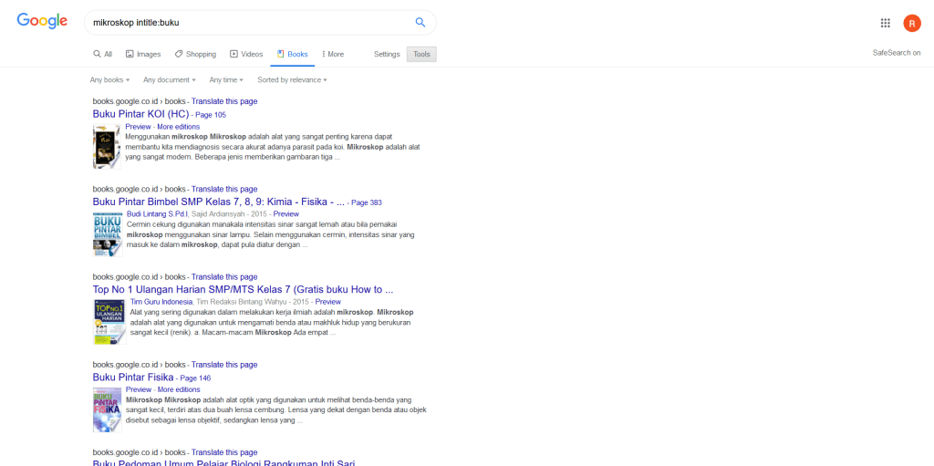Open the Sorted by relevance dropdown
The image size is (934, 466).
pos(292,79)
